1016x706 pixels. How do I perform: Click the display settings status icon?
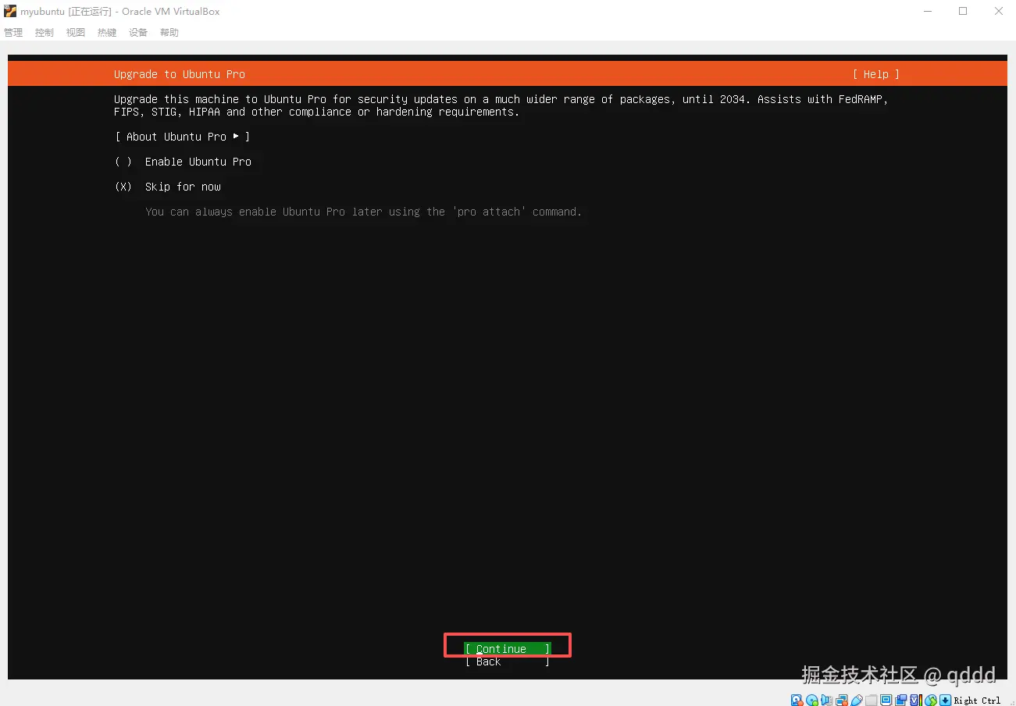point(886,700)
